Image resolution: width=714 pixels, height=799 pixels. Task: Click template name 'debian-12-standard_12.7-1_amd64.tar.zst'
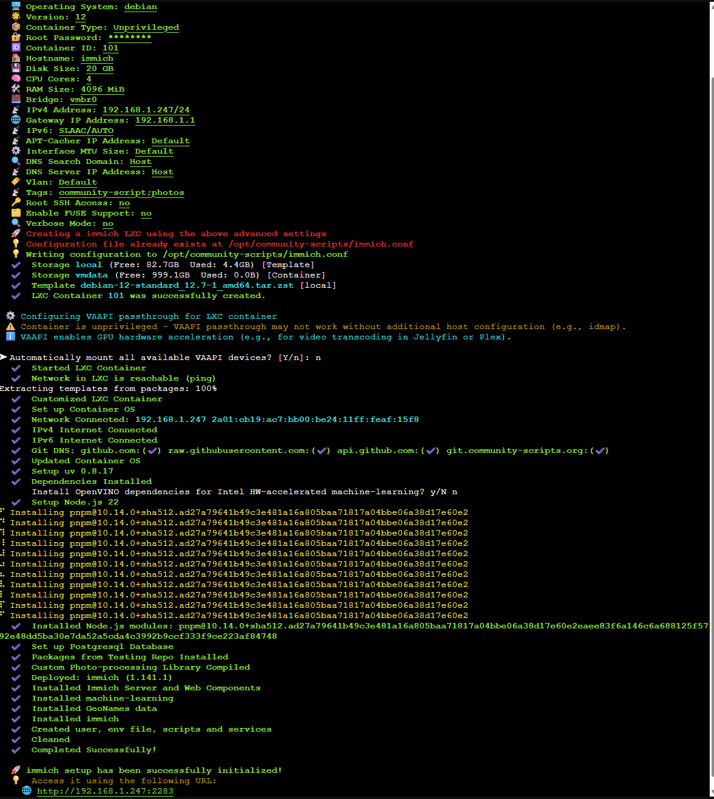(x=187, y=285)
